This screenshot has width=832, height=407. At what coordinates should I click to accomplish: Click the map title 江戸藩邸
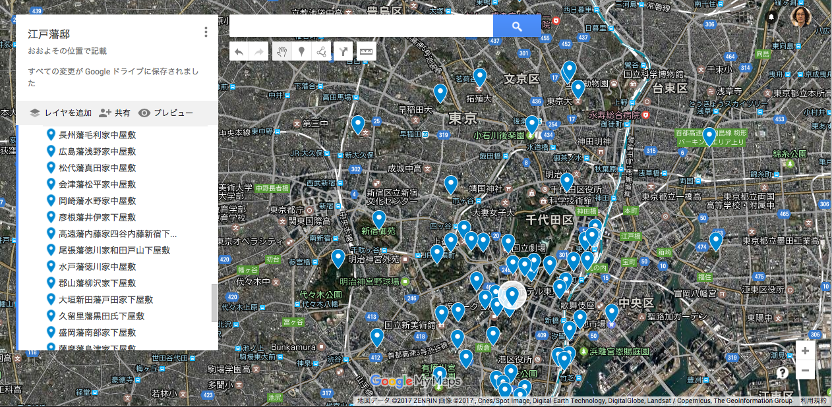pyautogui.click(x=49, y=34)
